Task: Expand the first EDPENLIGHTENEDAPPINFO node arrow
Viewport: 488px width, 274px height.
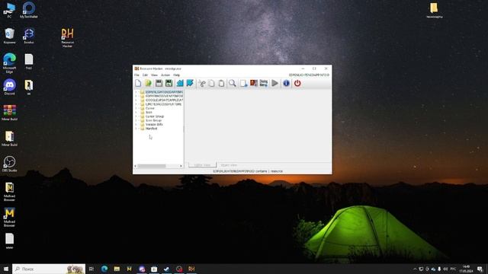Action: click(136, 92)
